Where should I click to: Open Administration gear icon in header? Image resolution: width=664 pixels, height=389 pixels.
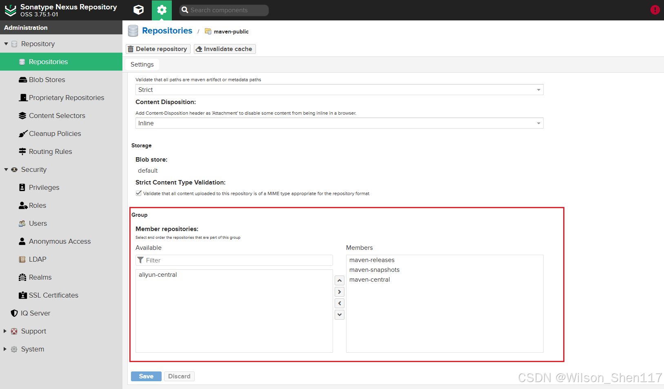[162, 10]
